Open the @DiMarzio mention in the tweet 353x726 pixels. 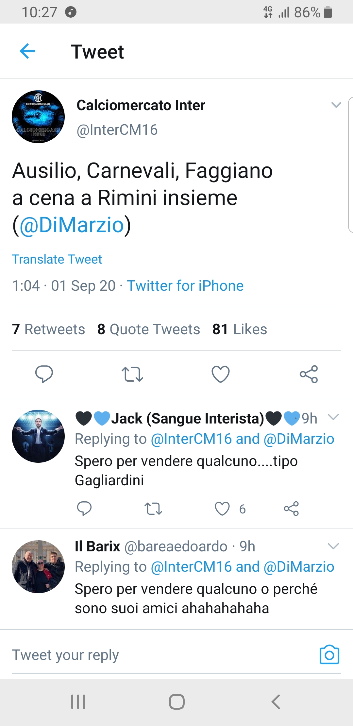coord(72,225)
